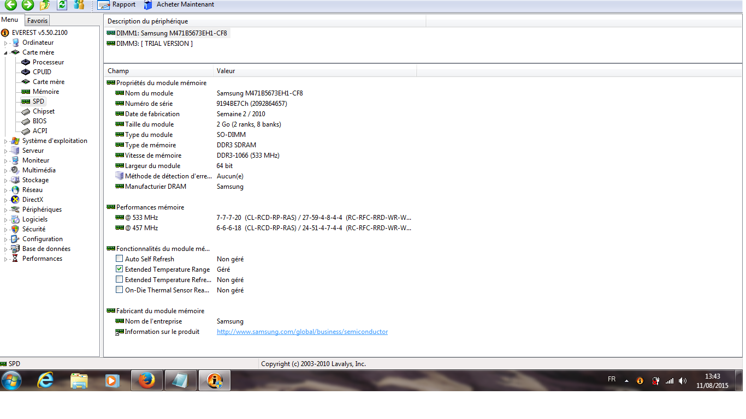Expand the Moniteur tree node
Image resolution: width=746 pixels, height=419 pixels.
pyautogui.click(x=6, y=160)
